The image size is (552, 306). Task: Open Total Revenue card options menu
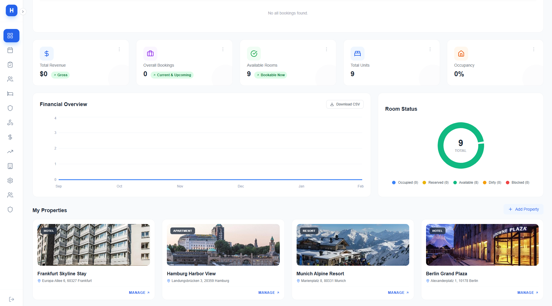coord(119,50)
